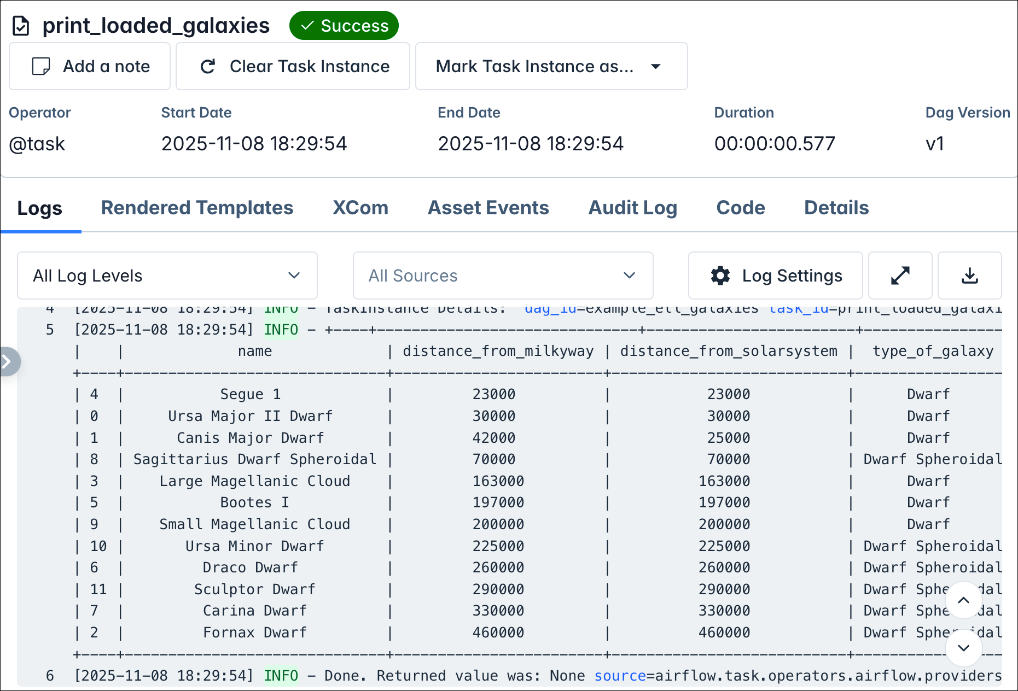Screen dimensions: 1018x691
Task: Expand logs to full screen
Action: pos(900,276)
